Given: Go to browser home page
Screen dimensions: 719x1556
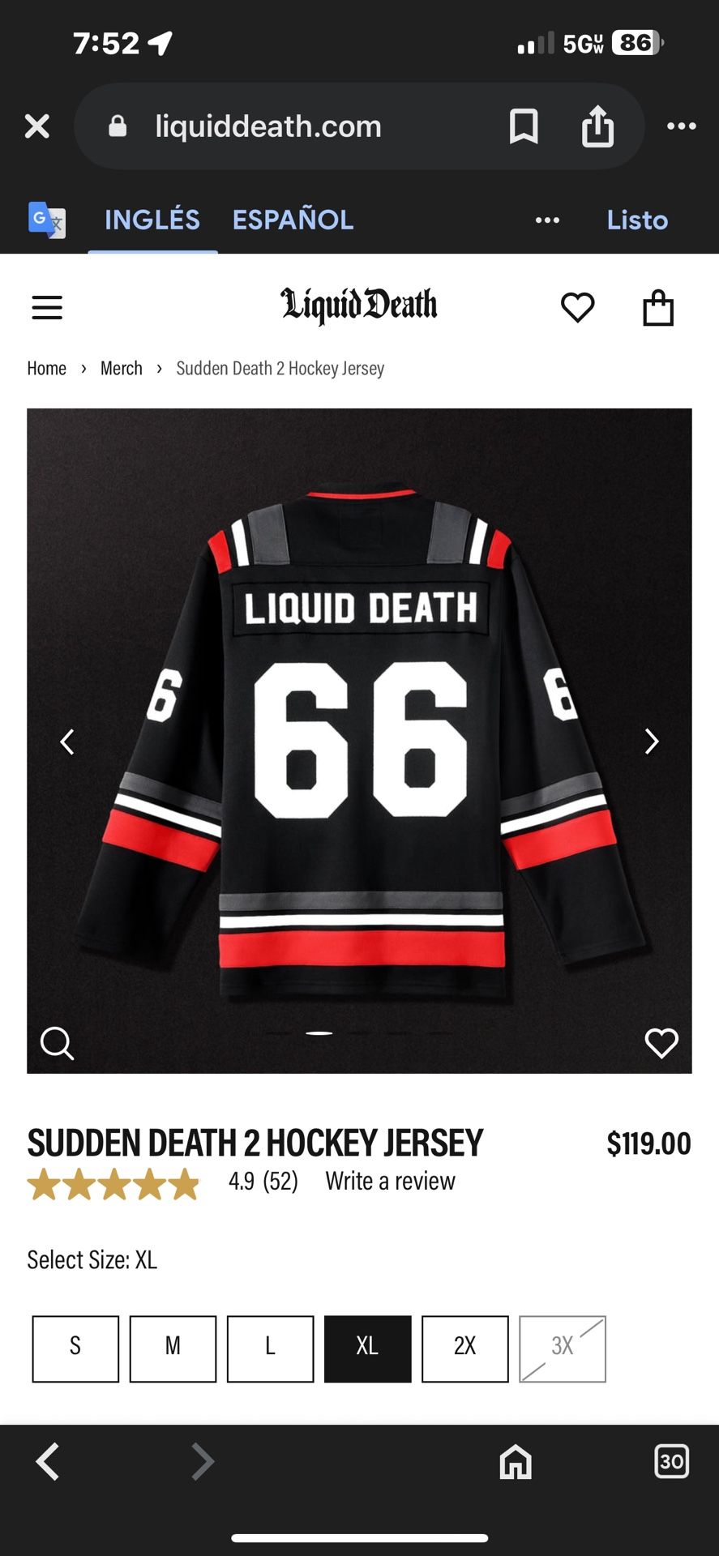Looking at the screenshot, I should (516, 1462).
